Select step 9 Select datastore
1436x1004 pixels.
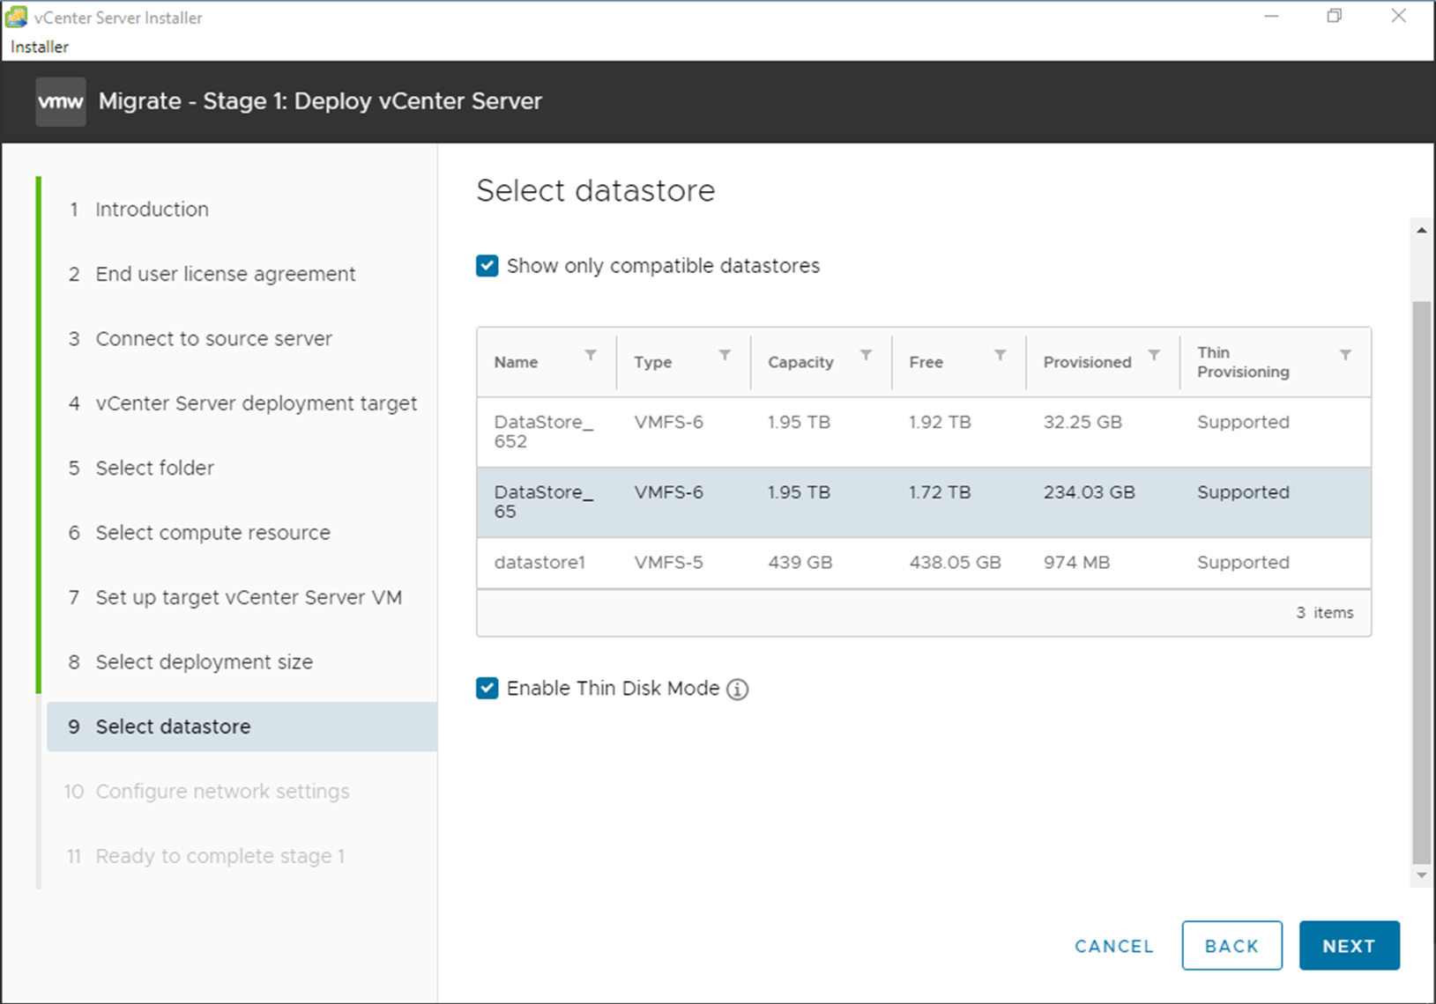[x=242, y=727]
